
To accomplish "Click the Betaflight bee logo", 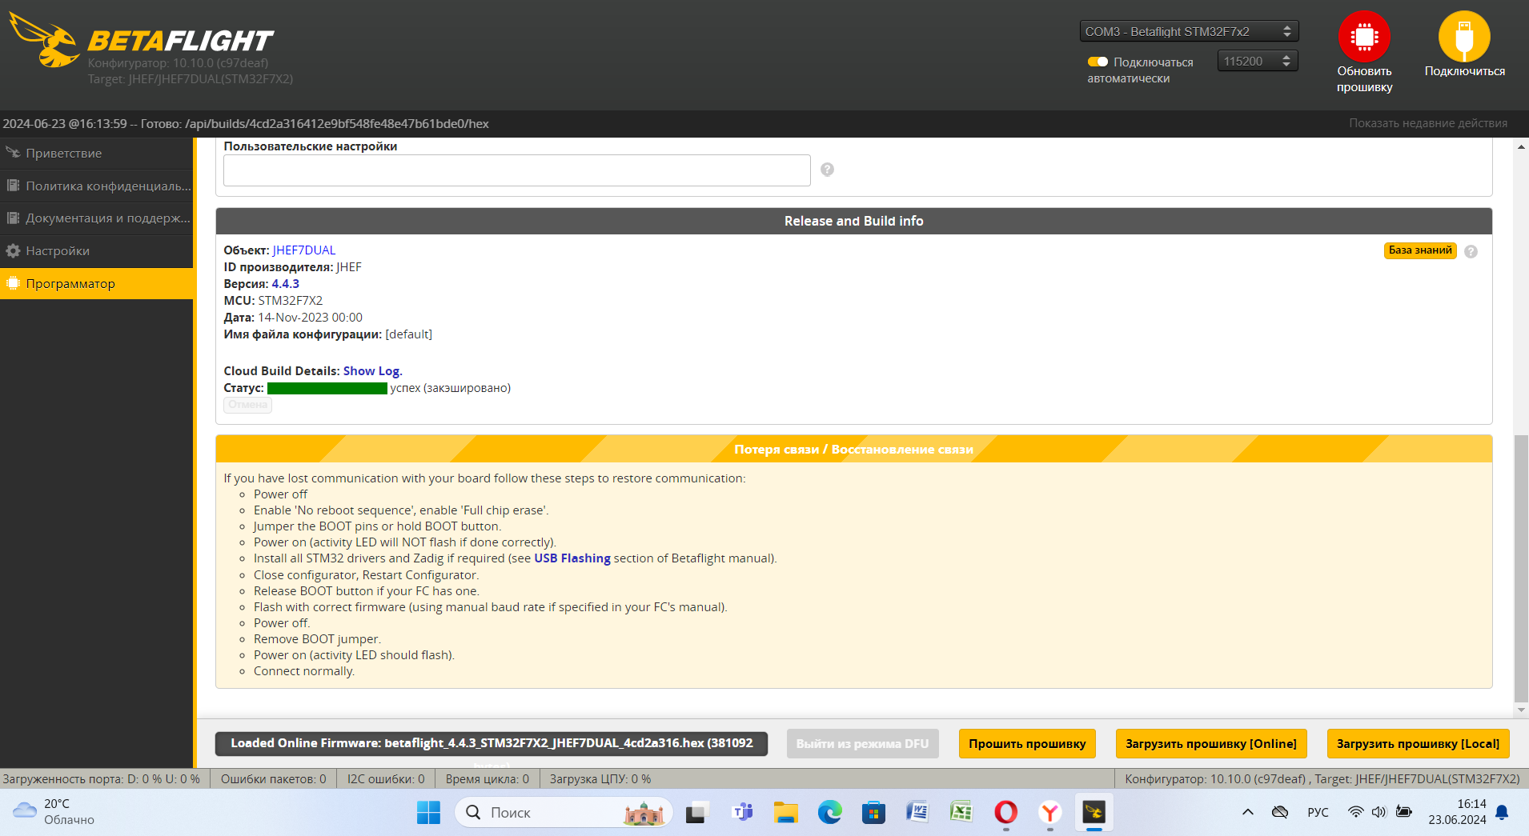I will 44,40.
